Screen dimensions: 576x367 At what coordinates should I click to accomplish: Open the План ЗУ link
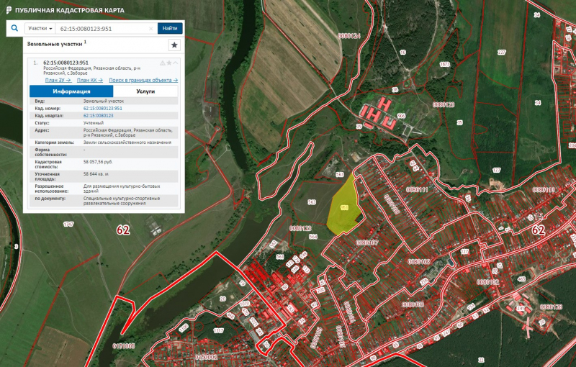[x=58, y=80]
